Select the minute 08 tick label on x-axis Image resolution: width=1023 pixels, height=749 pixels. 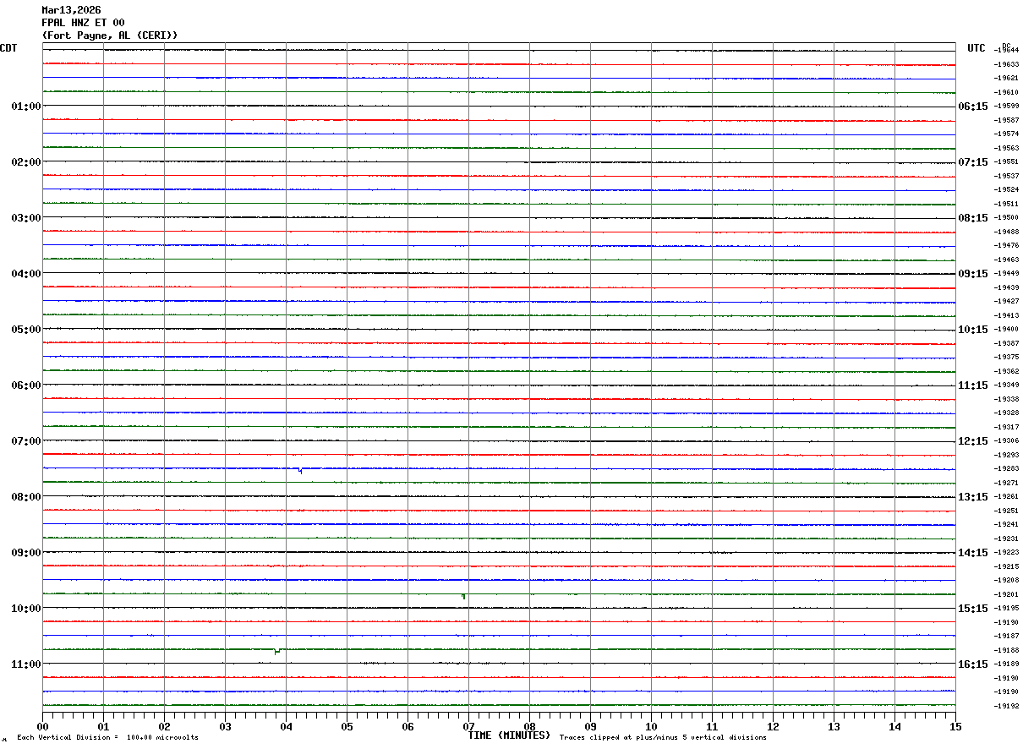pyautogui.click(x=529, y=726)
